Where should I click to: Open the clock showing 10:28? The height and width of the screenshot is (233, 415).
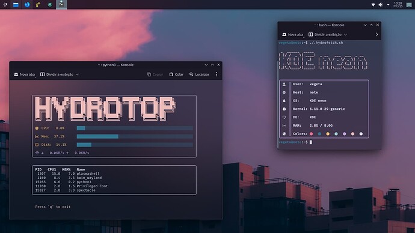point(398,4)
